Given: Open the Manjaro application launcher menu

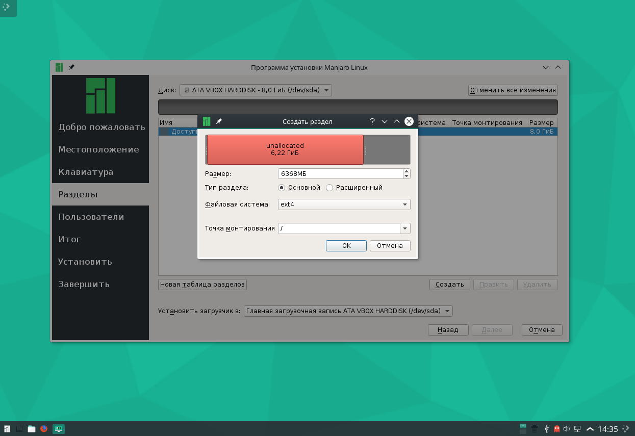Looking at the screenshot, I should (x=6, y=428).
